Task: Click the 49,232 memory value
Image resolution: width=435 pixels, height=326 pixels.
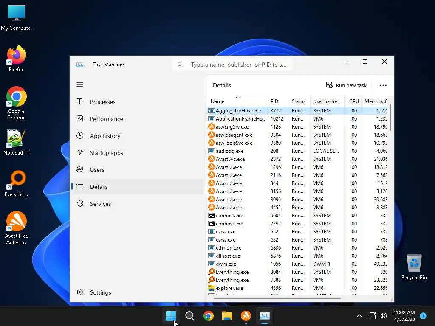Action: [x=380, y=264]
